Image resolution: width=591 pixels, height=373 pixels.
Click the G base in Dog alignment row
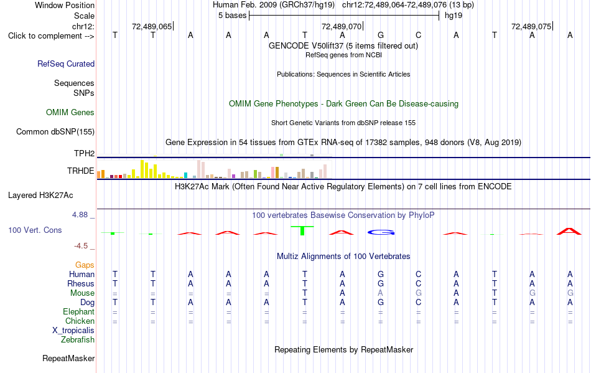click(381, 303)
